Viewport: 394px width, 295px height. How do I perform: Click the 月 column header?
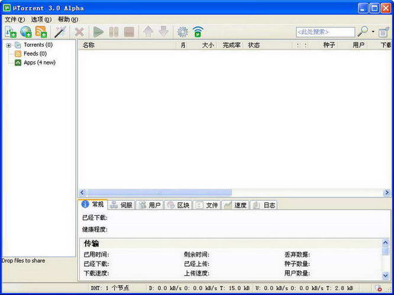pos(183,45)
